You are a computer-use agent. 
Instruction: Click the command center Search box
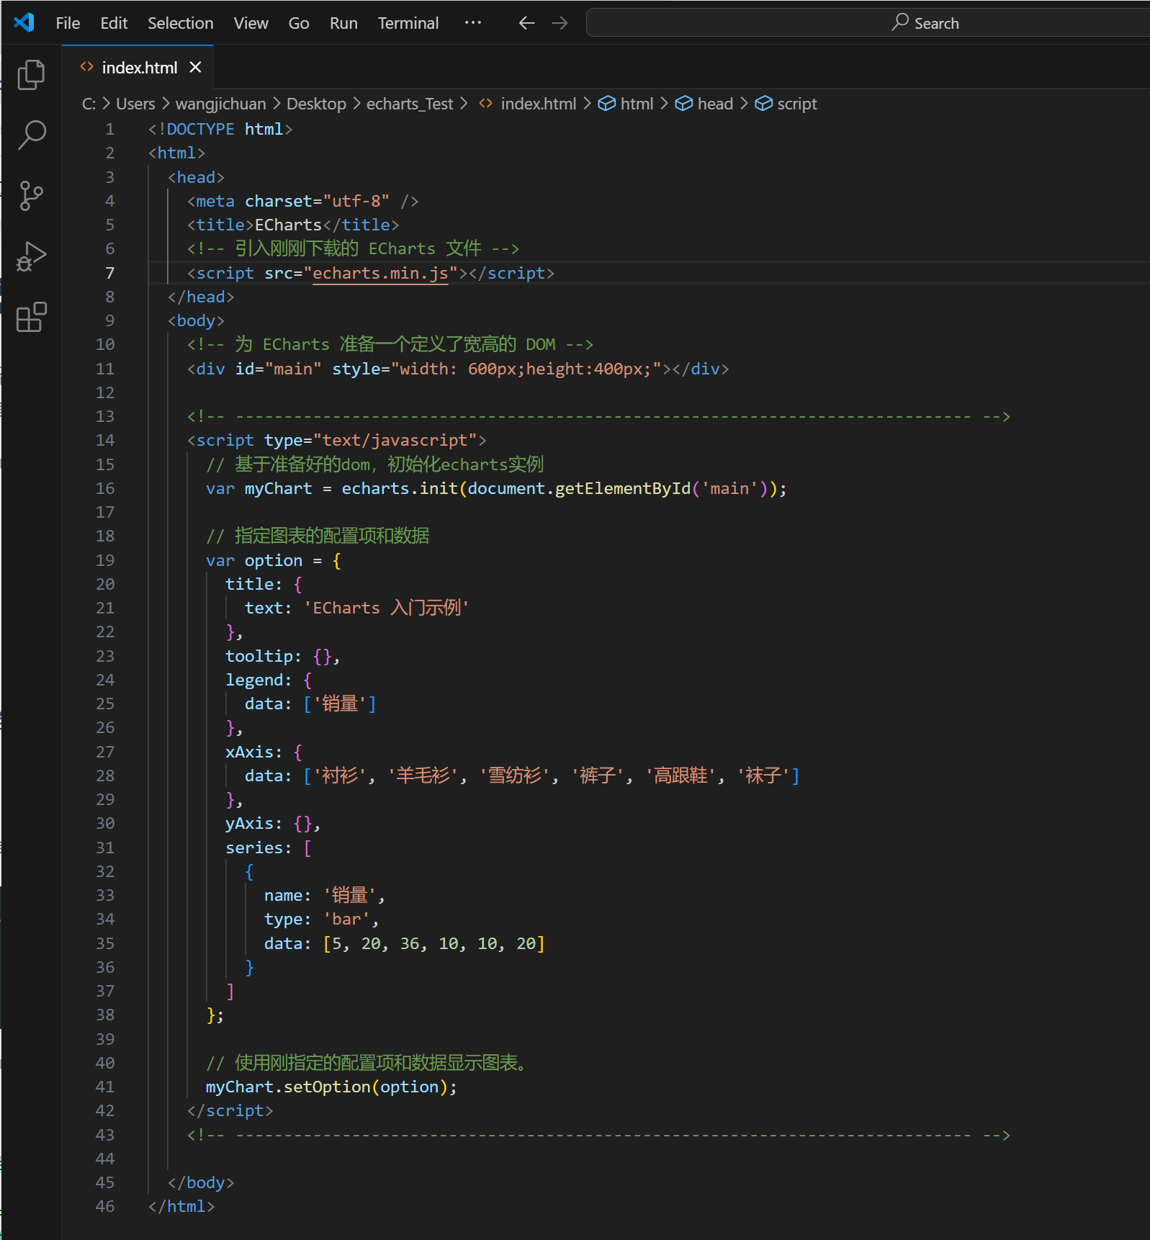pos(868,23)
